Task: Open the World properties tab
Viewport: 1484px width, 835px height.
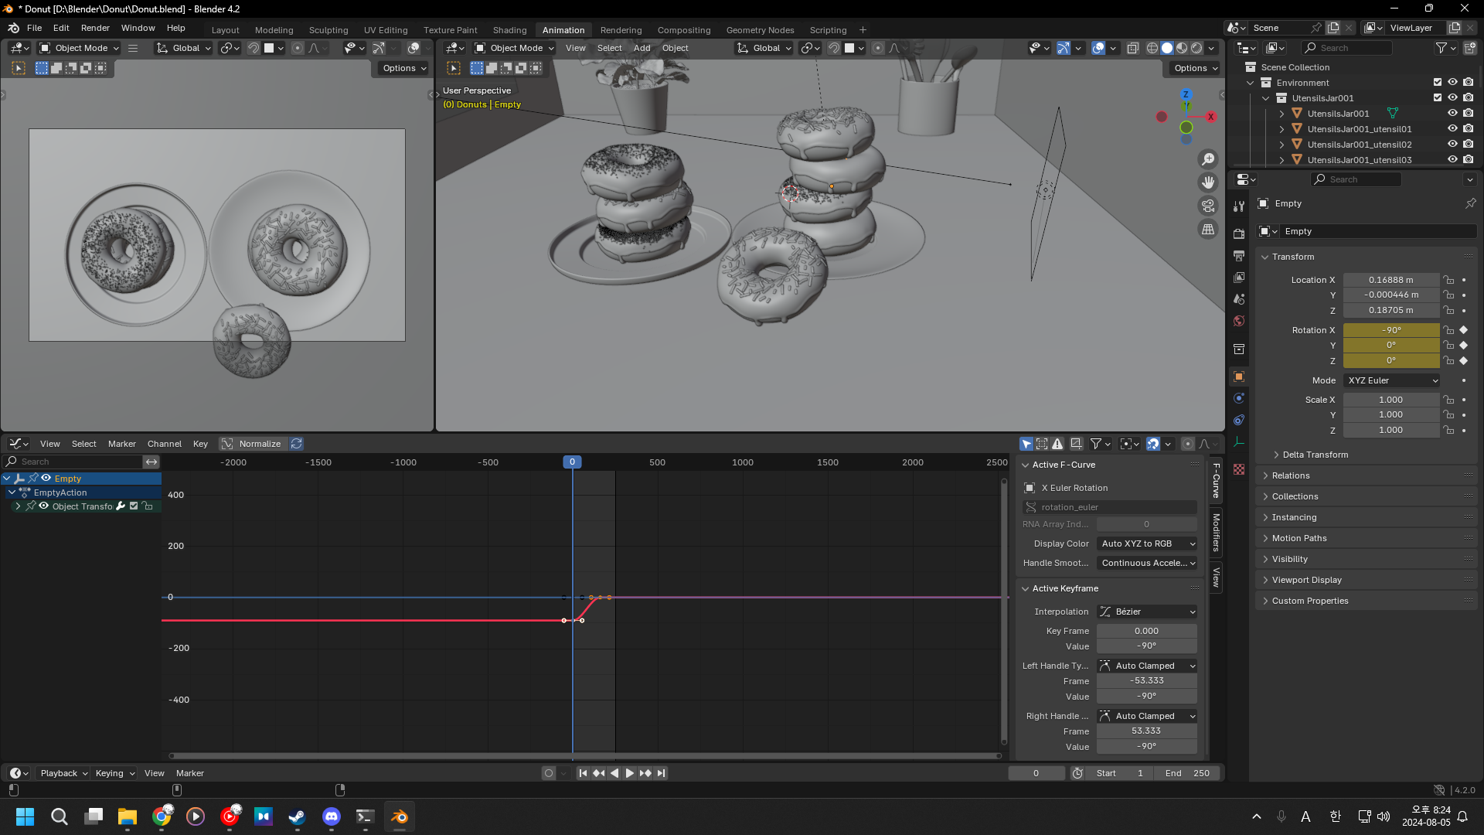Action: point(1239,321)
